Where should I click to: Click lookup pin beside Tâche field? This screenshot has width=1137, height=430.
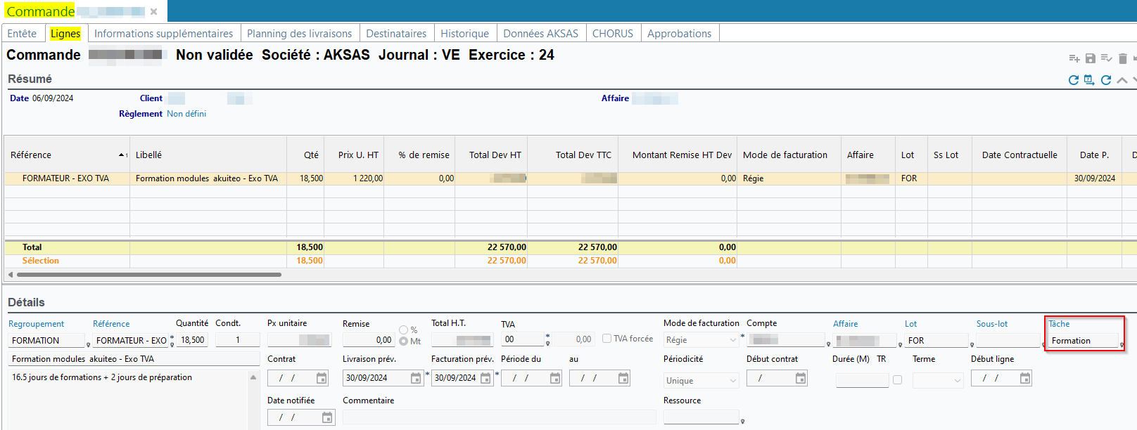[1122, 345]
